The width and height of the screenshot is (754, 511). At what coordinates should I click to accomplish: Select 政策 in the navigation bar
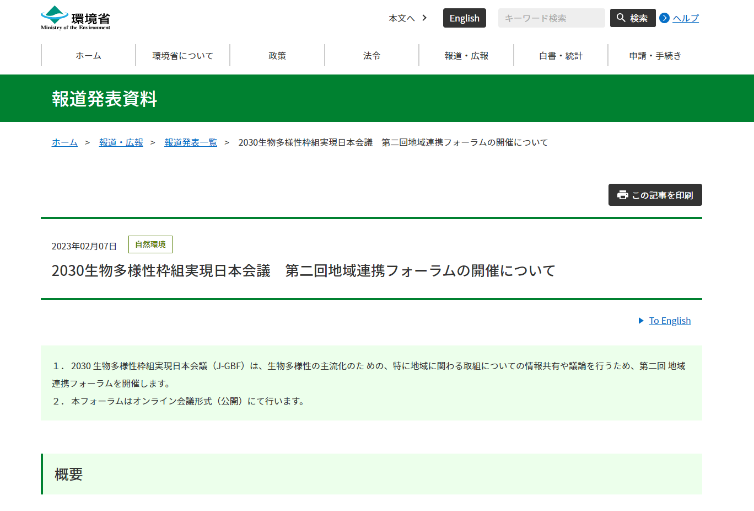(277, 56)
